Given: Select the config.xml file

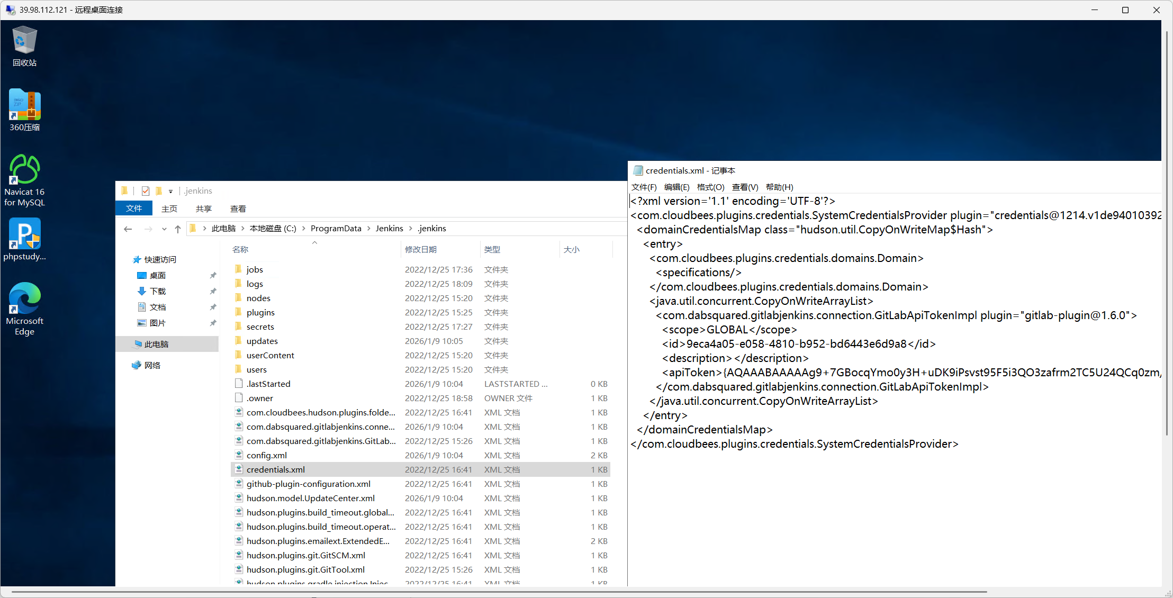Looking at the screenshot, I should click(267, 455).
